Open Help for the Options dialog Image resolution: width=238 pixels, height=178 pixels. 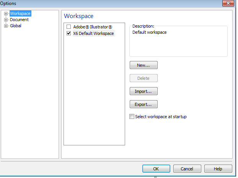pyautogui.click(x=218, y=169)
